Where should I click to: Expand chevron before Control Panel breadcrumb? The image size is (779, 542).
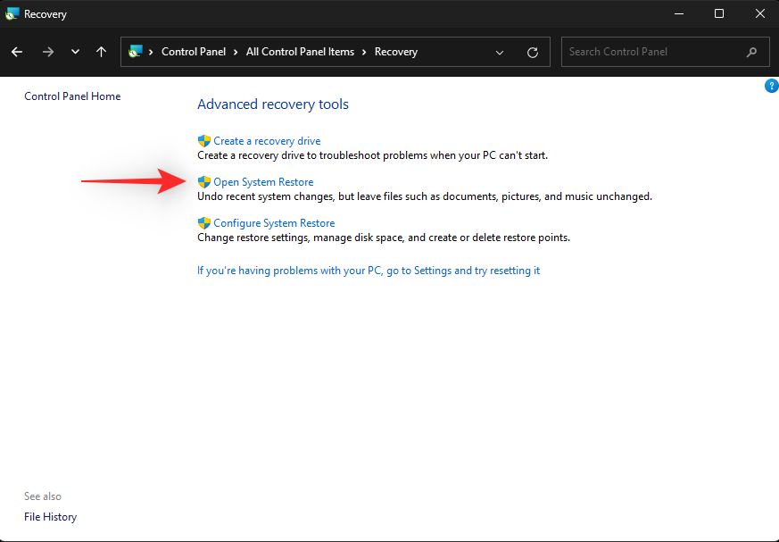pos(151,52)
